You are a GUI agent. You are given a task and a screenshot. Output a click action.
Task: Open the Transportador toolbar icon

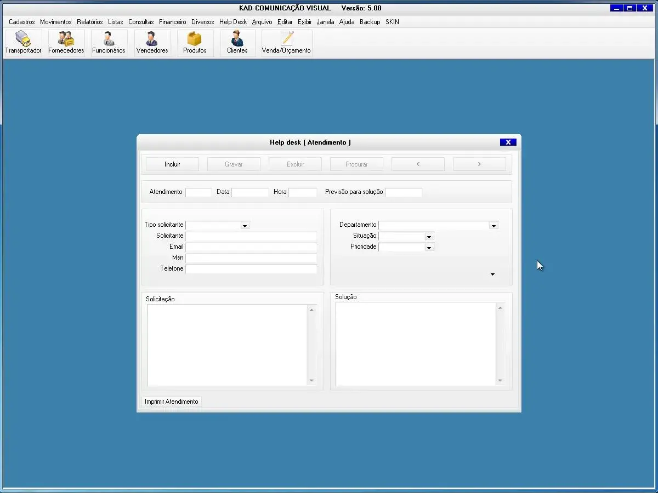tap(23, 43)
